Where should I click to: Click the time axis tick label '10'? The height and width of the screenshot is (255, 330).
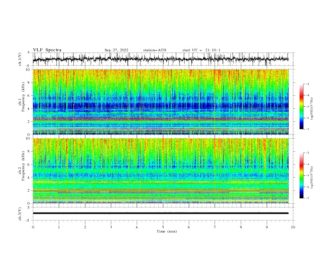(293, 227)
